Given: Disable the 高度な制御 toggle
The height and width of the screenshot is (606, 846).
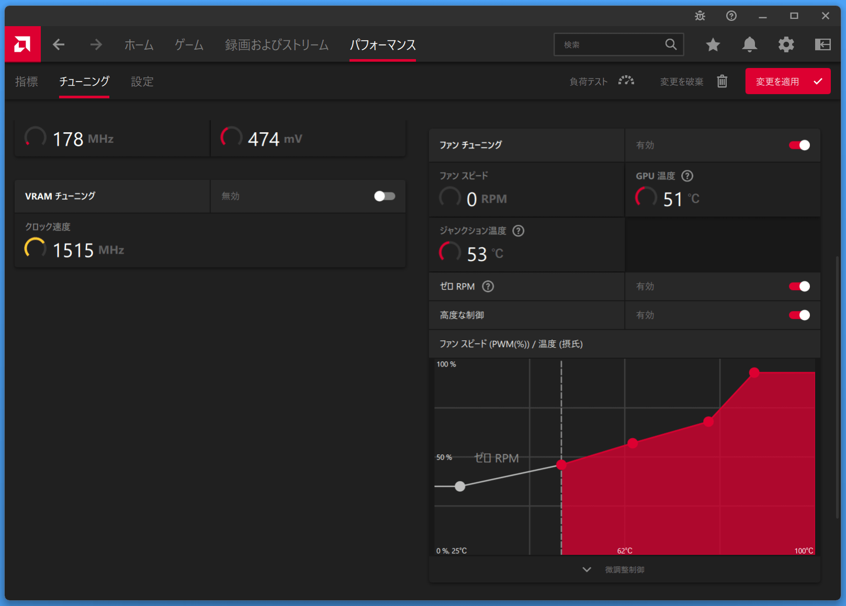Looking at the screenshot, I should pyautogui.click(x=799, y=315).
